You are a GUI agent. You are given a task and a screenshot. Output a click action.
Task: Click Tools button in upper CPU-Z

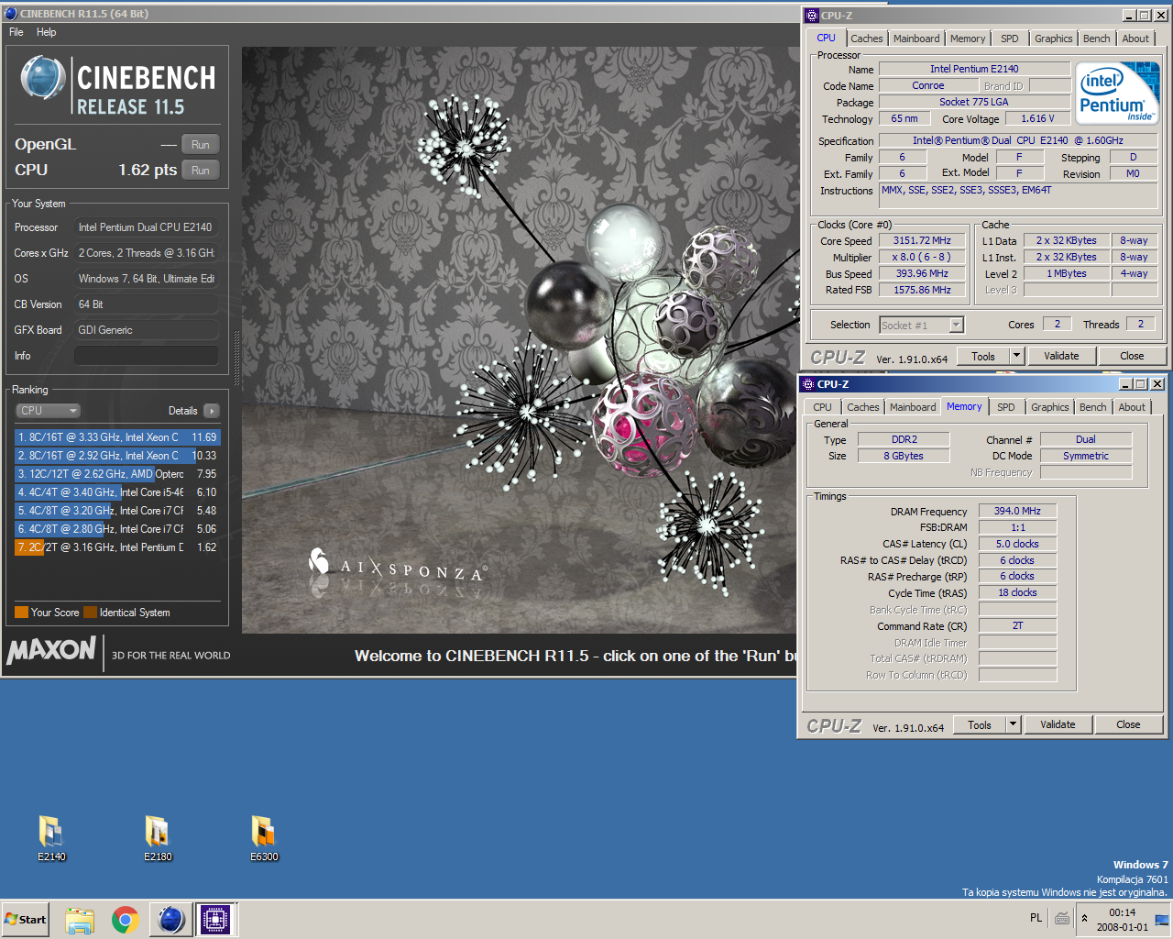(983, 356)
